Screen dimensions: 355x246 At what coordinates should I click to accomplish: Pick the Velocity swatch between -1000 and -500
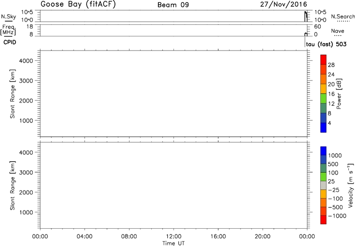pos(323,211)
